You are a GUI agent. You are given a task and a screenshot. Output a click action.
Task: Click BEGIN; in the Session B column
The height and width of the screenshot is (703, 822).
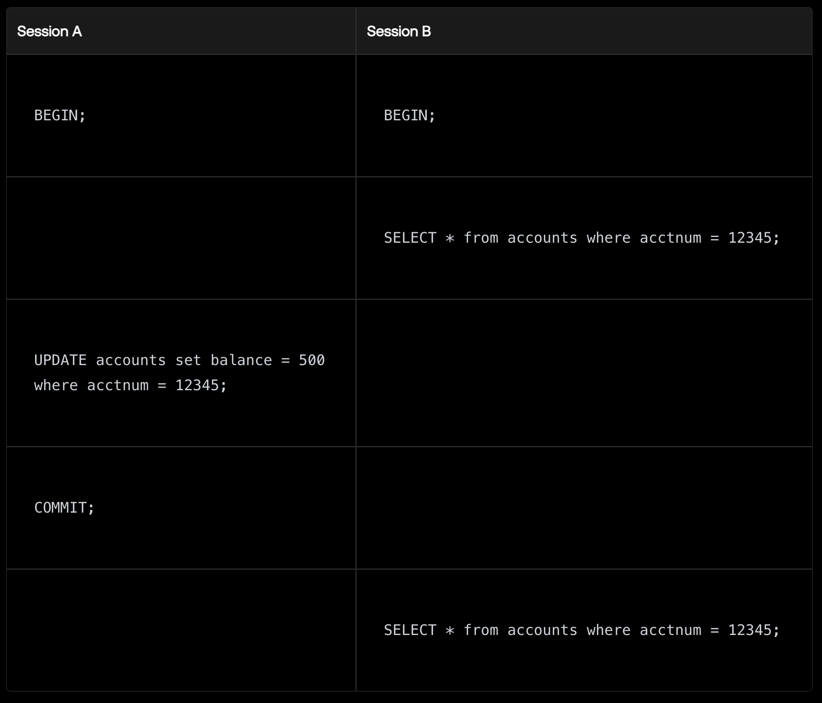point(409,115)
